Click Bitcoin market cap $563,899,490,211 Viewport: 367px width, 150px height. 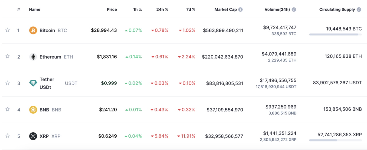[223, 30]
